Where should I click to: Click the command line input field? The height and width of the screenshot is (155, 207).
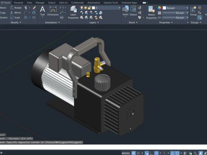point(103,147)
